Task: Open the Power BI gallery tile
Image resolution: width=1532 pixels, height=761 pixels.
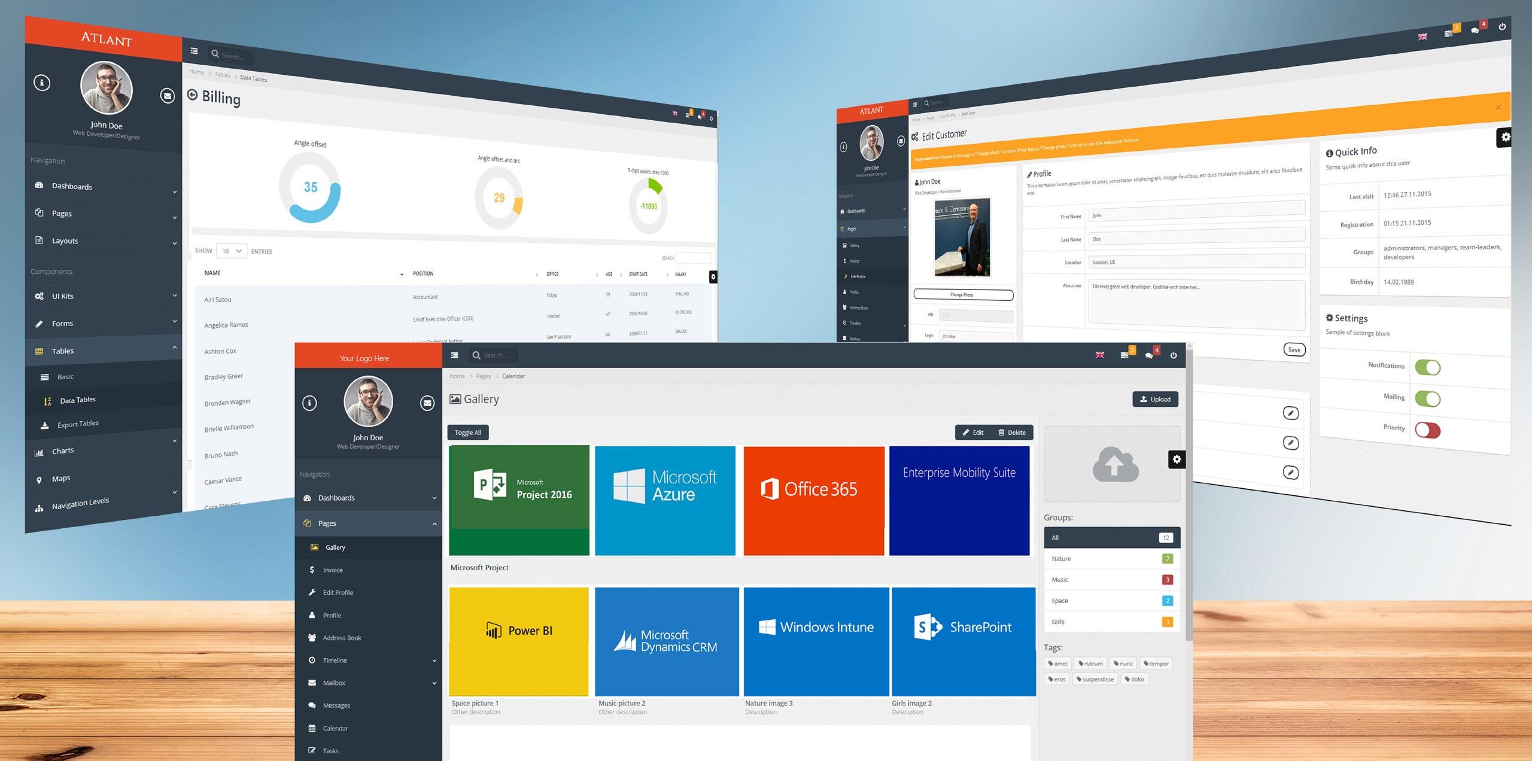Action: point(519,641)
